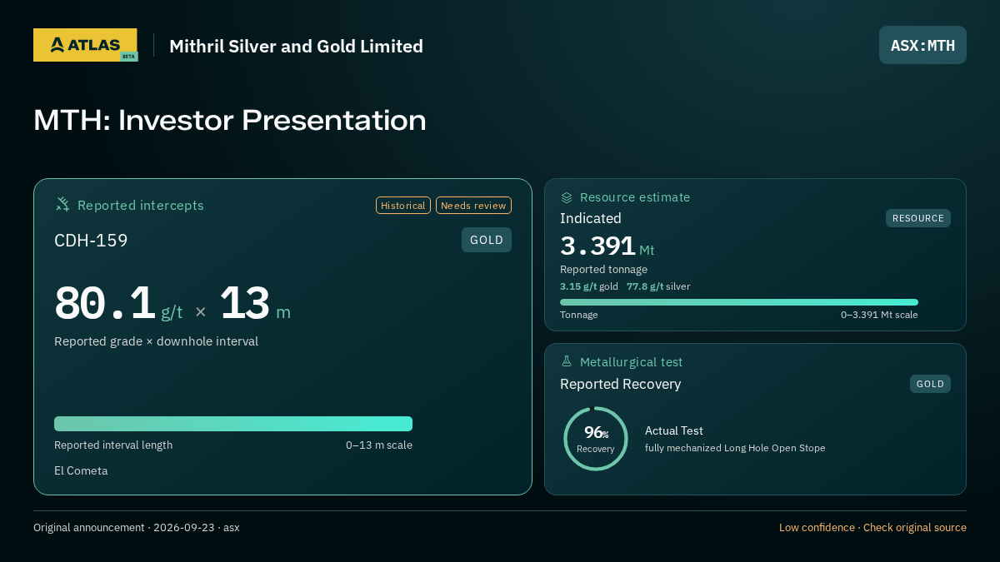1000x562 pixels.
Task: Click the Tonnage label under the bar
Action: pyautogui.click(x=579, y=315)
